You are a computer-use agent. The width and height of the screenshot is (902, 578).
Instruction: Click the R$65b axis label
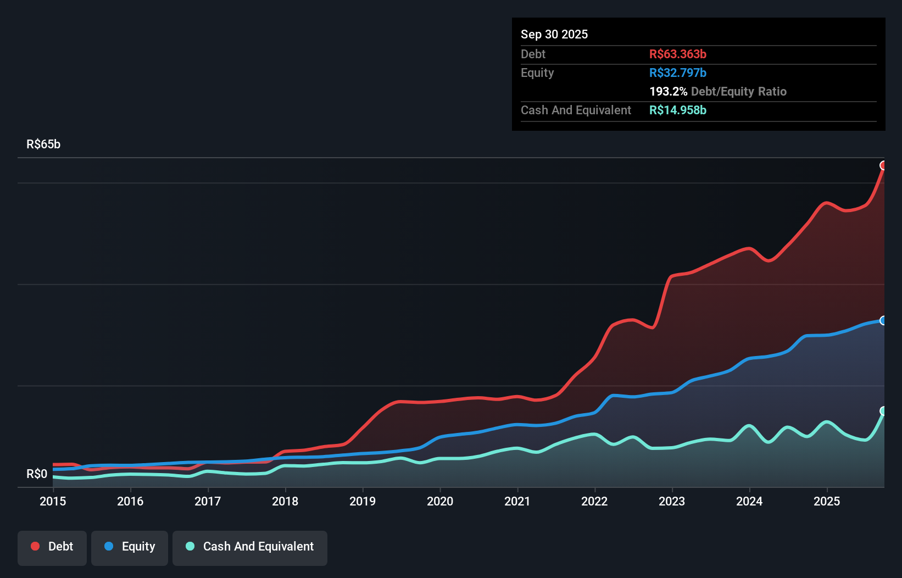[43, 144]
